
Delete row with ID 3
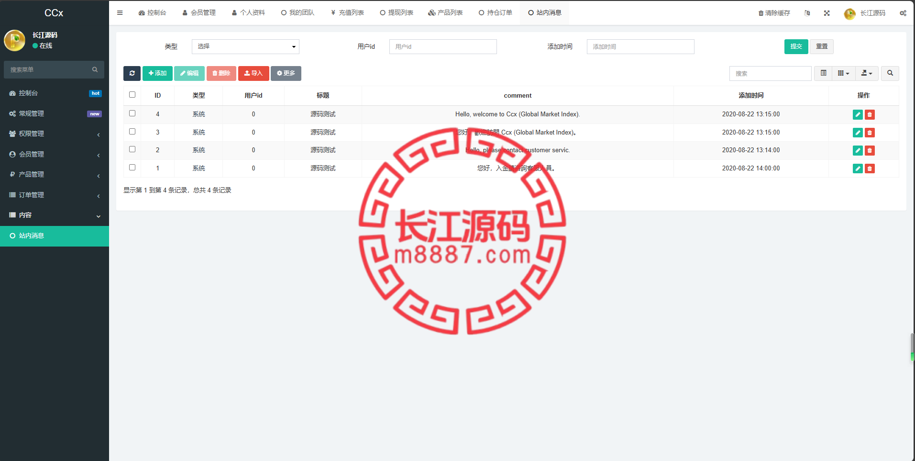(x=870, y=133)
